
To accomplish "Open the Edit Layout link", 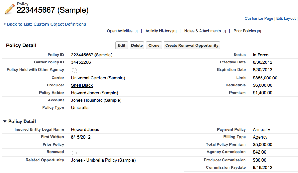I will click(x=286, y=18).
